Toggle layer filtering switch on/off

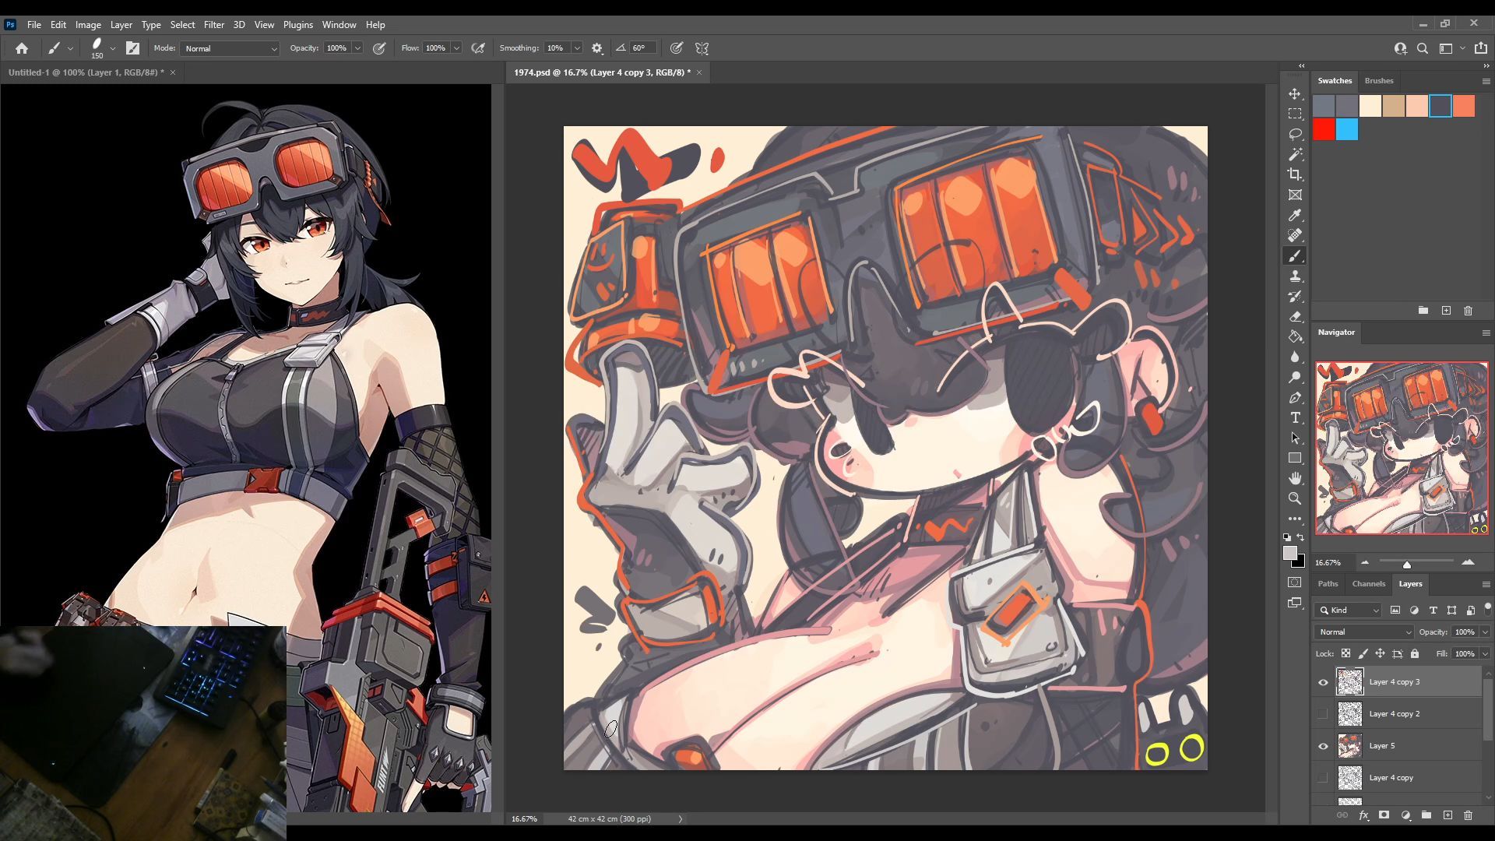pos(1488,607)
